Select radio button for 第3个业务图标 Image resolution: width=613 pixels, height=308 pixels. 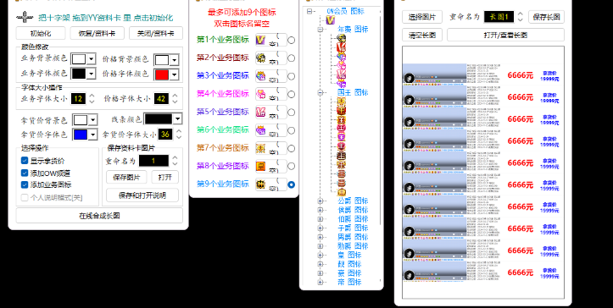pos(292,76)
